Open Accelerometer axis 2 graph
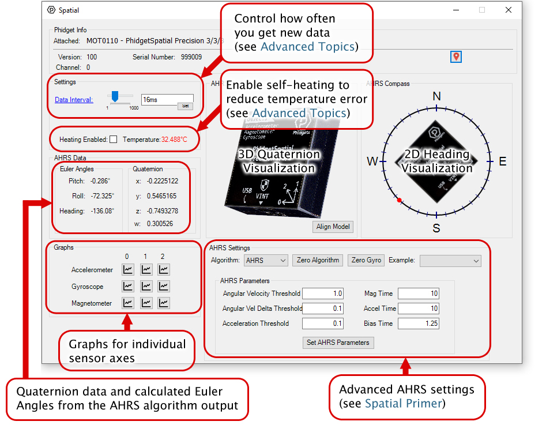Viewport: 546px width, 425px height. [164, 269]
